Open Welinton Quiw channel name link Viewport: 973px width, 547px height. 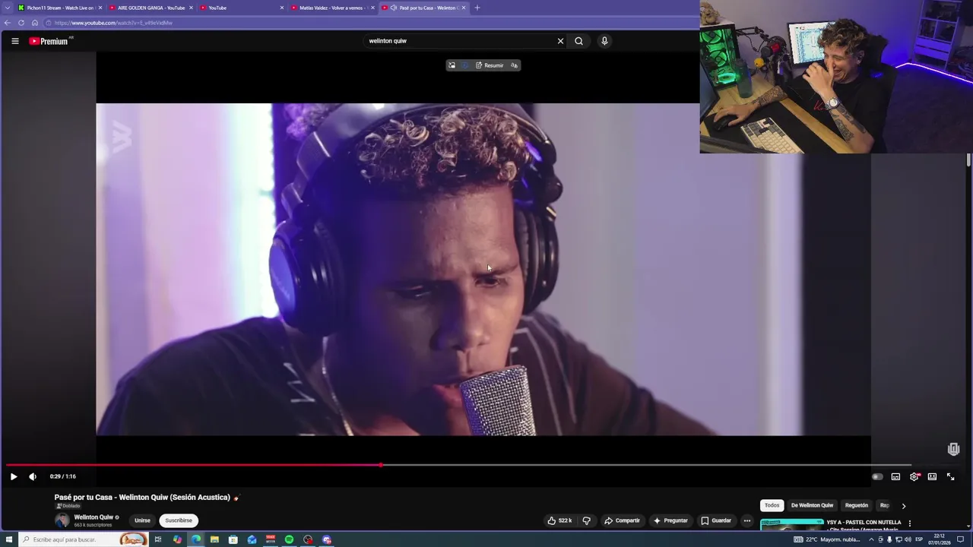(93, 517)
